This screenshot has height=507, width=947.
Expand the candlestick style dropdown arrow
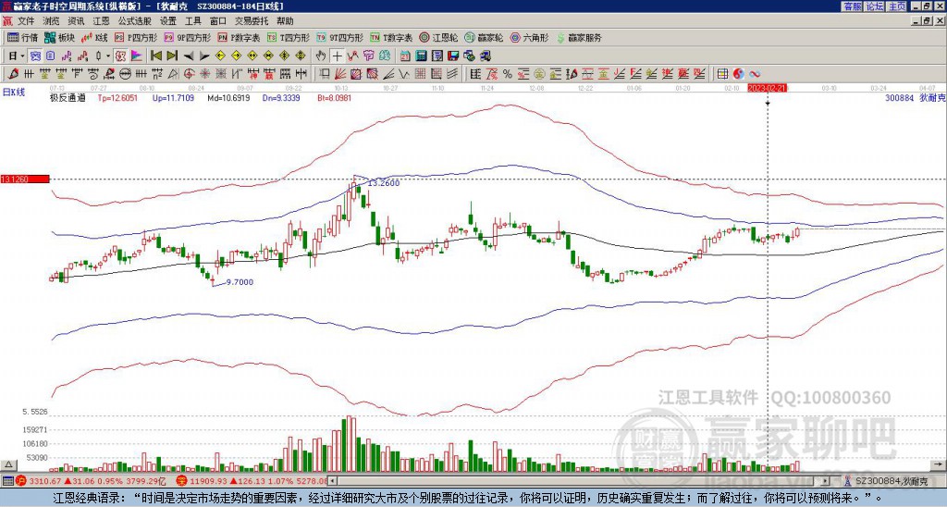tap(107, 56)
